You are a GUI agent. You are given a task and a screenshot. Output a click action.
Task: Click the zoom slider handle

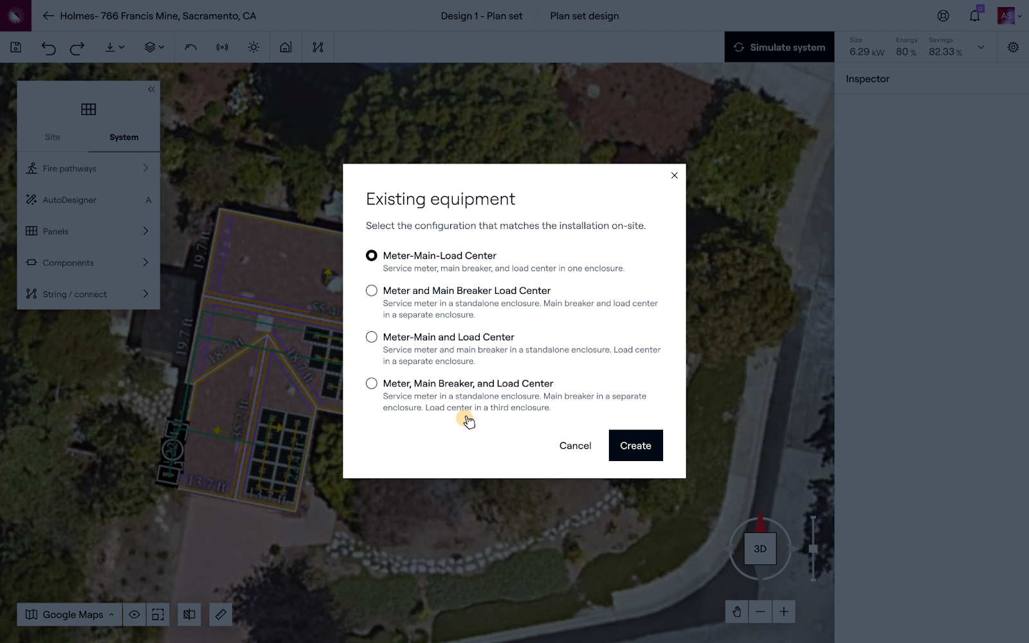[x=813, y=548]
